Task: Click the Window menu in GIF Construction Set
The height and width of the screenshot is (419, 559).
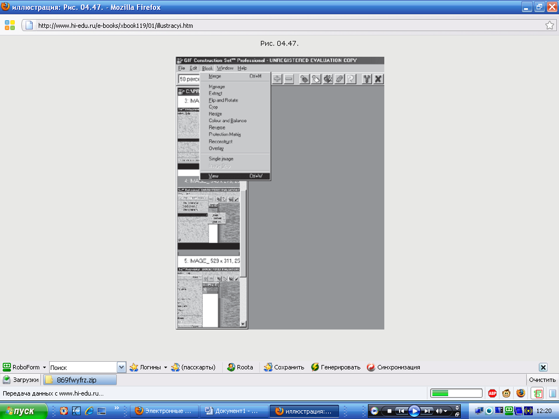Action: click(x=225, y=68)
